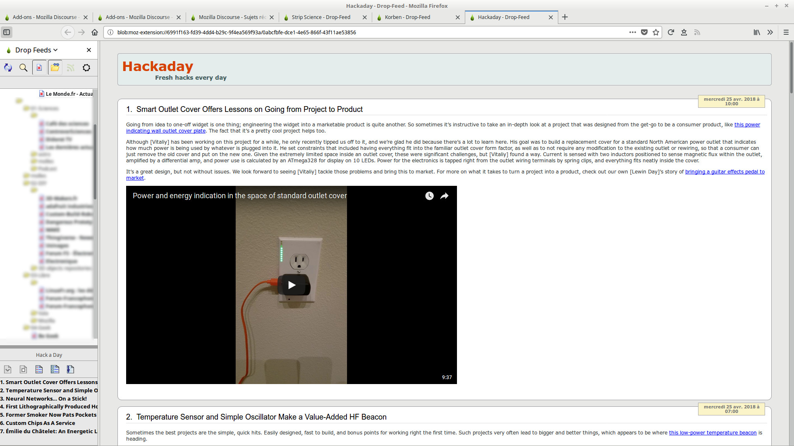The width and height of the screenshot is (794, 446).
Task: Switch to Strip Science - Drop-Feed tab
Action: (x=321, y=17)
